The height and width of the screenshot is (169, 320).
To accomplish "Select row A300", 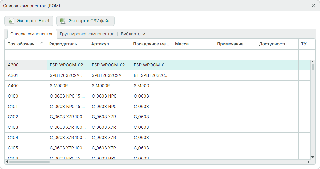I will [x=158, y=65].
